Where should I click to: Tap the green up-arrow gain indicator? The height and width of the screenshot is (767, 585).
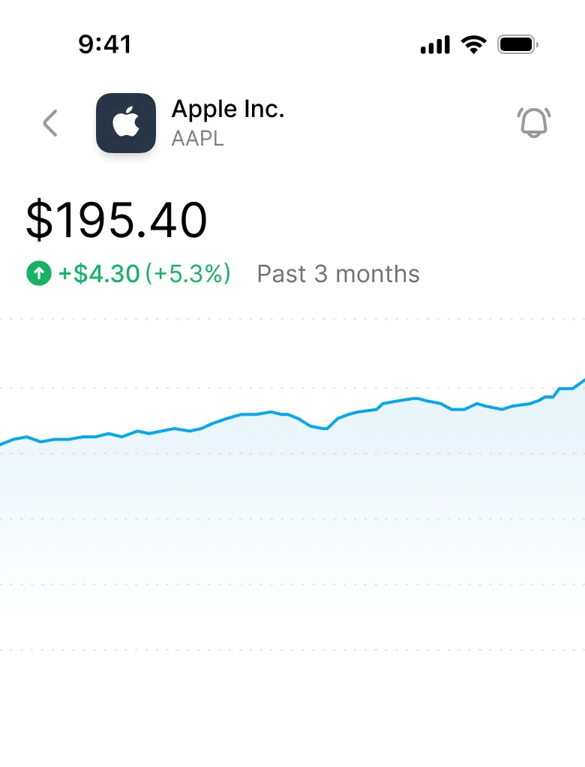click(38, 274)
